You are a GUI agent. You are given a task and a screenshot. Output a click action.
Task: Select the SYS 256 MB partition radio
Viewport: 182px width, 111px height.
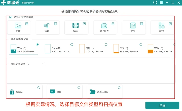141,44
